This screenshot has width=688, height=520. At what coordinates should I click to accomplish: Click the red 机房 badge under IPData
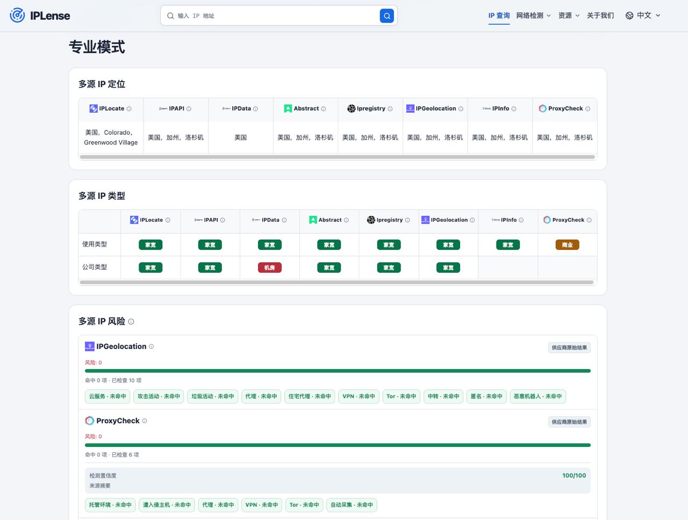pos(270,268)
